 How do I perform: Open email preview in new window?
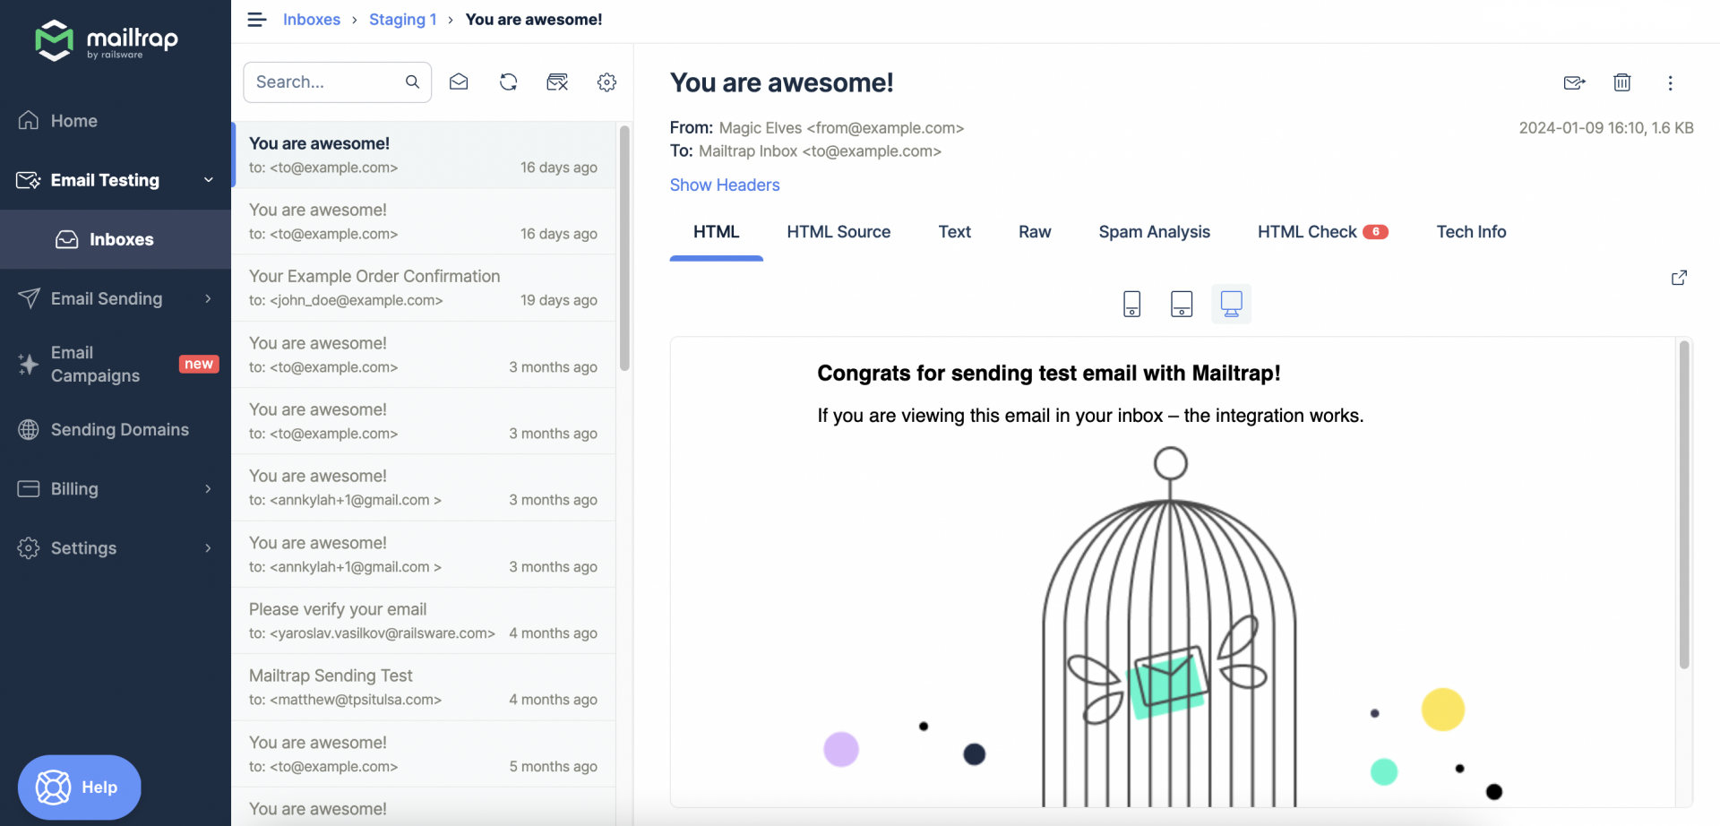coord(1679,278)
